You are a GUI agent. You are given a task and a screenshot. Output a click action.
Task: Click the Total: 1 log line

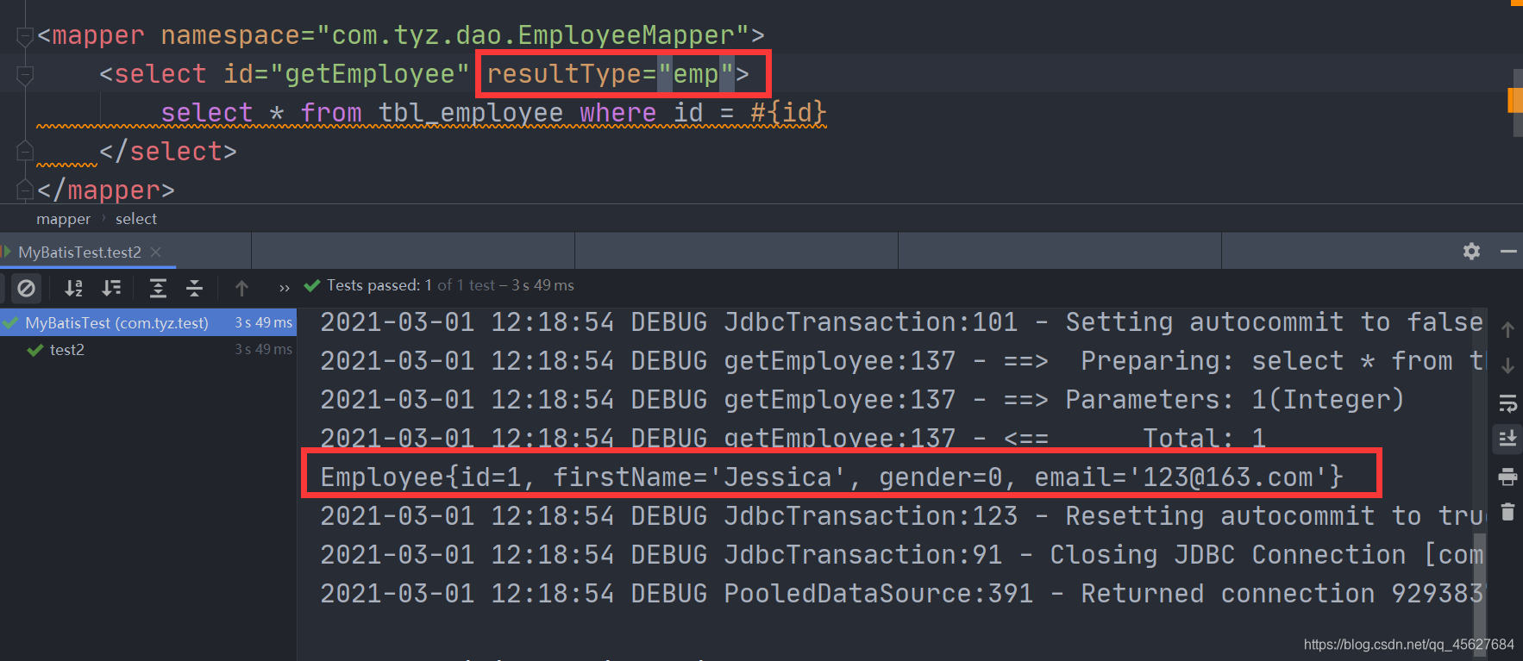click(793, 438)
